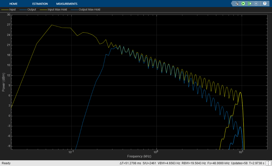The image size is (272, 166).
Task: Toggle the Output Max-Hold legend item
Action: pos(89,10)
